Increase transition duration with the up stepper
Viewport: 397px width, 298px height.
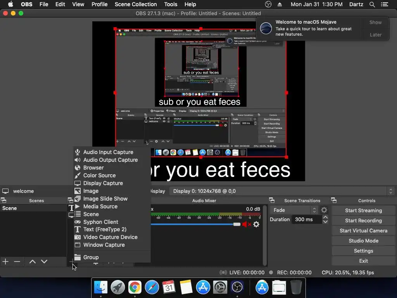(325, 217)
